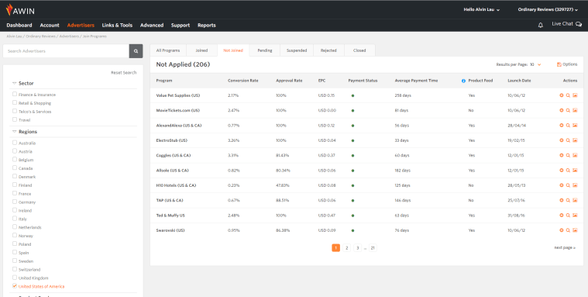Image resolution: width=588 pixels, height=297 pixels.
Task: Open the notifications bell
Action: click(x=541, y=25)
